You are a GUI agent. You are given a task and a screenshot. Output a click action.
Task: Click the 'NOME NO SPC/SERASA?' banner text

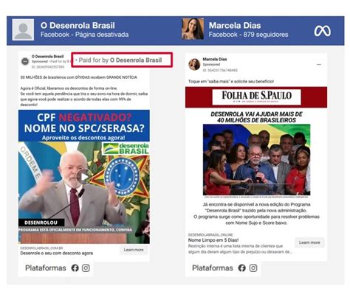[x=84, y=128]
